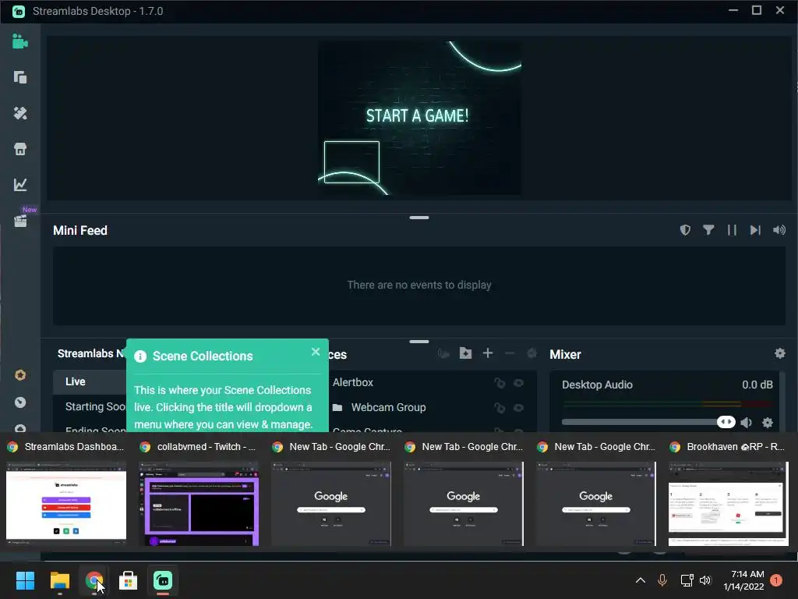This screenshot has width=798, height=599.
Task: Toggle lock on the Webcam Group
Action: 500,408
